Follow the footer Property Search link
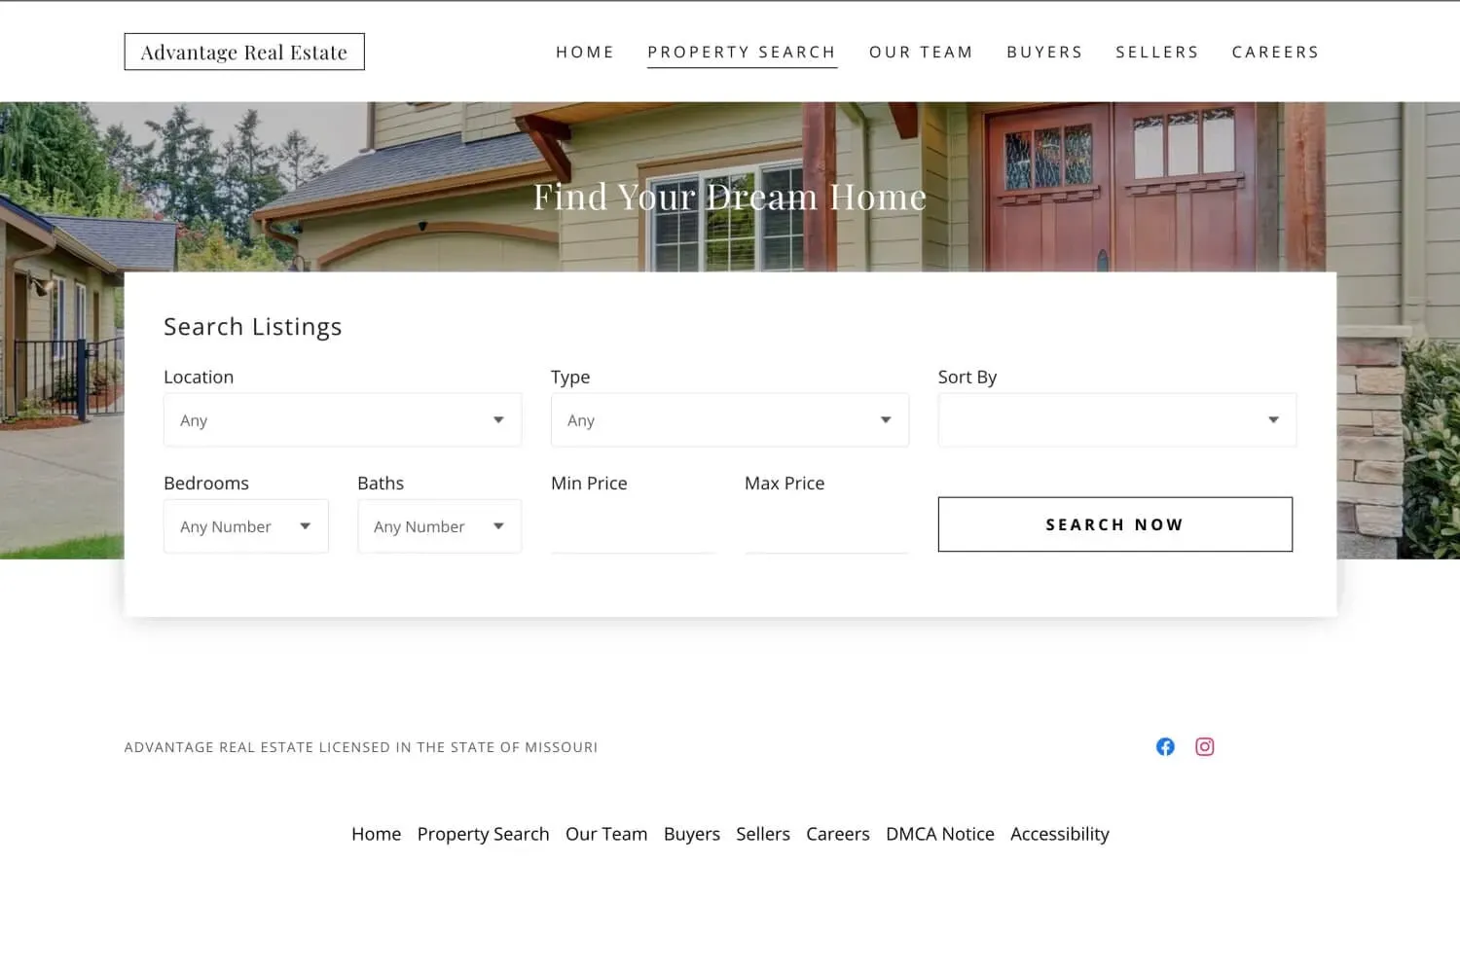 [483, 834]
